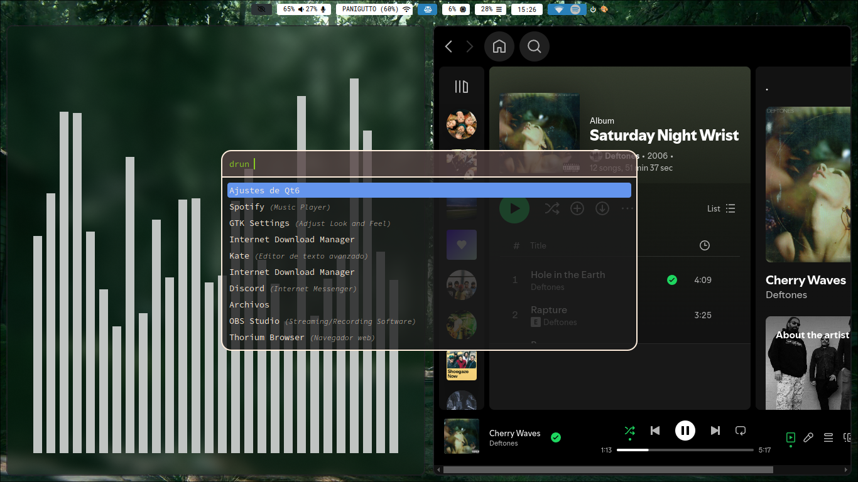Open the Deftones artist link under Cherry Waves in player bar

tap(504, 443)
